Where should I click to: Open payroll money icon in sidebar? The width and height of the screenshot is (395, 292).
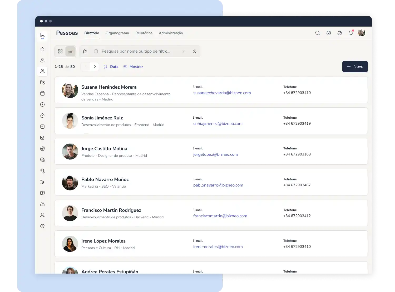click(x=42, y=193)
